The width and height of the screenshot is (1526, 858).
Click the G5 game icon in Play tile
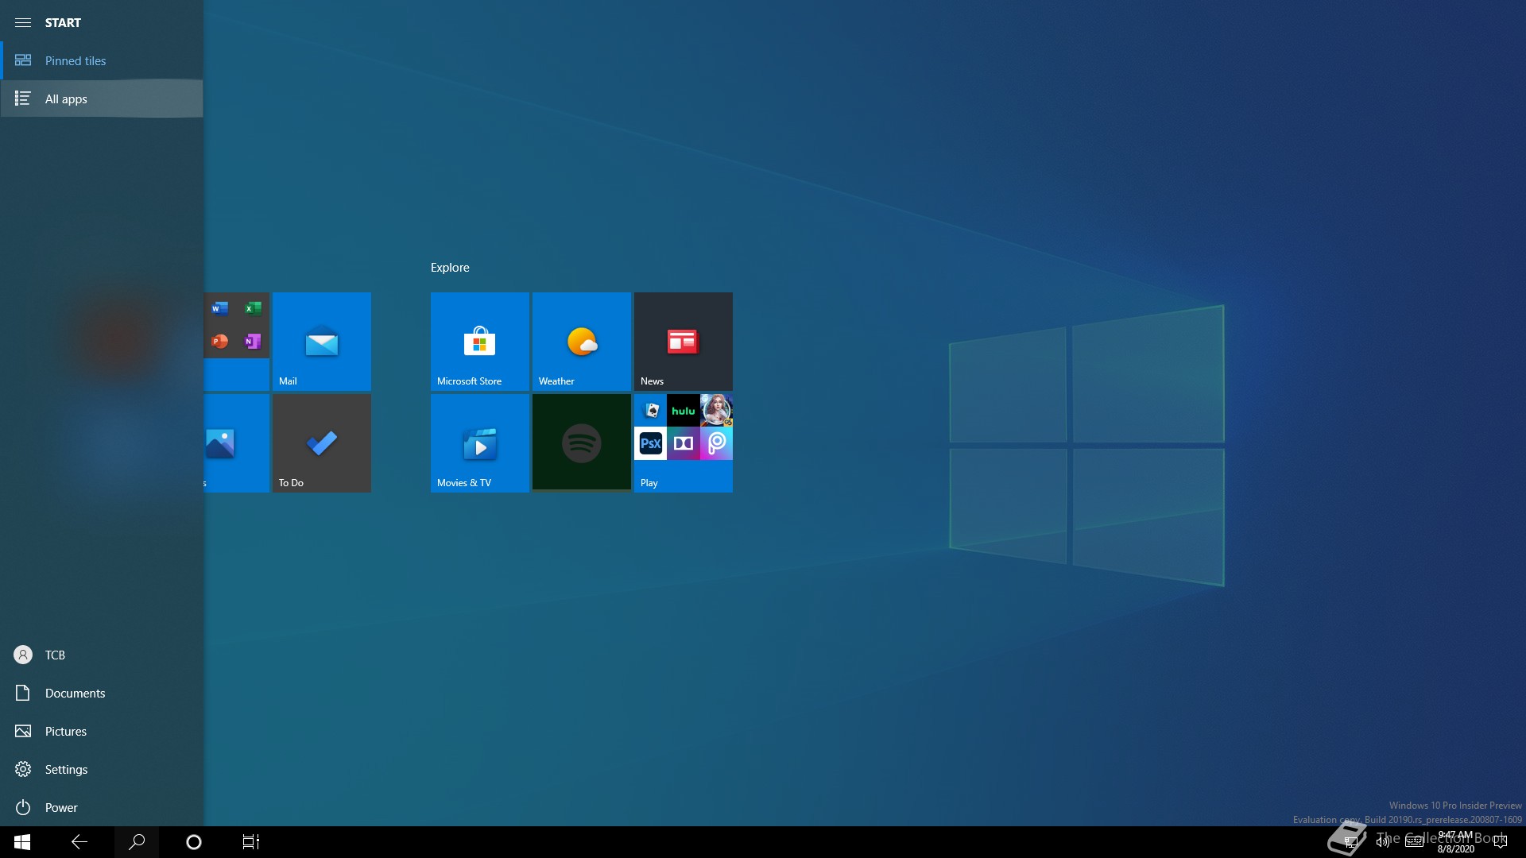point(716,411)
